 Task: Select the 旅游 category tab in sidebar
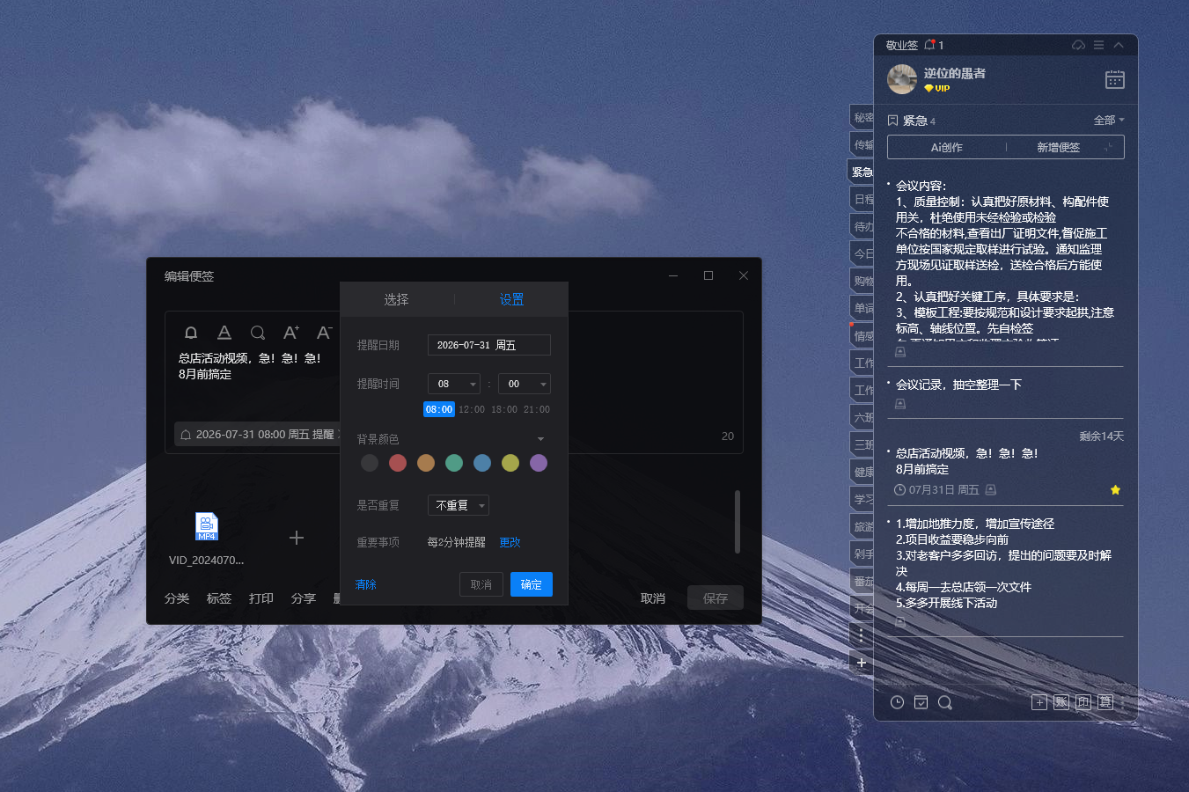[x=862, y=526]
